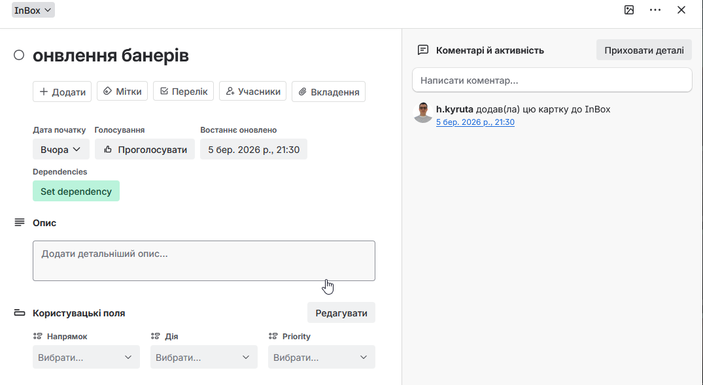The image size is (703, 385).
Task: Click the cover image icon in header
Action: coord(629,10)
